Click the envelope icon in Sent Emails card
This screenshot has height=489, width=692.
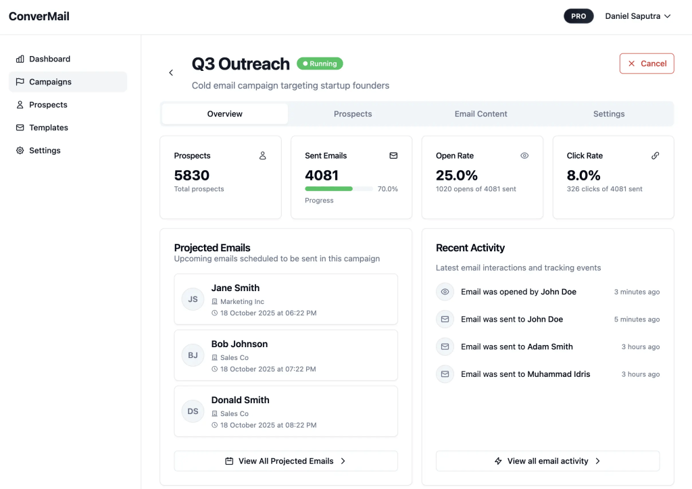point(393,155)
